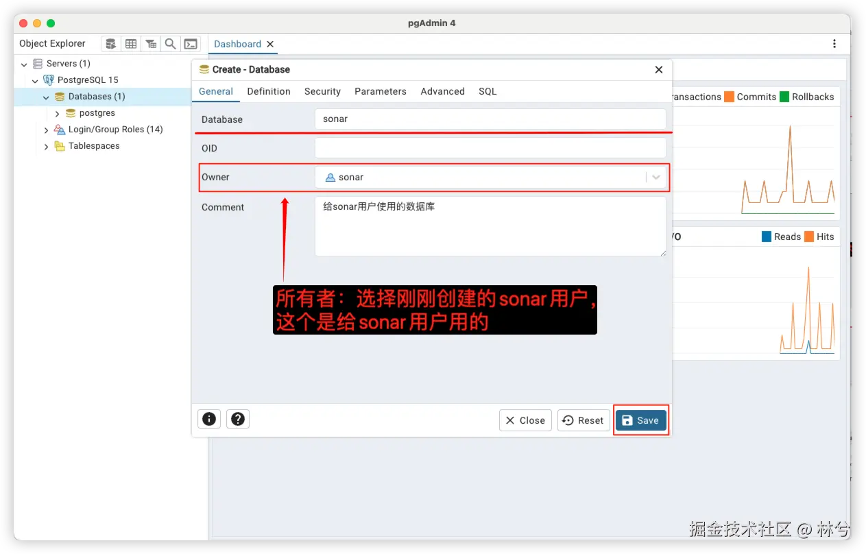Toggle the Reads legend swatch
This screenshot has height=554, width=866.
click(x=767, y=237)
